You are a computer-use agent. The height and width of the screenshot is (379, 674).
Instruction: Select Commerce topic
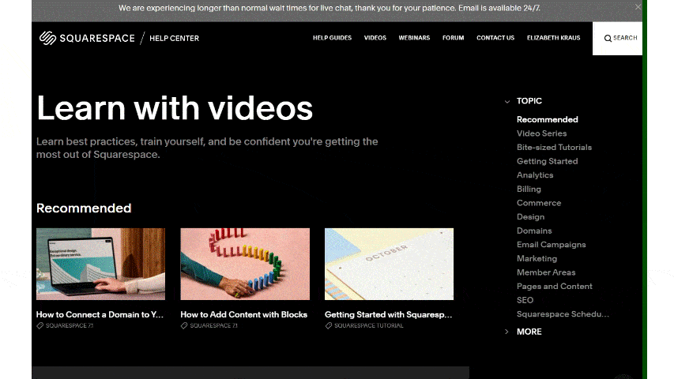click(x=539, y=203)
